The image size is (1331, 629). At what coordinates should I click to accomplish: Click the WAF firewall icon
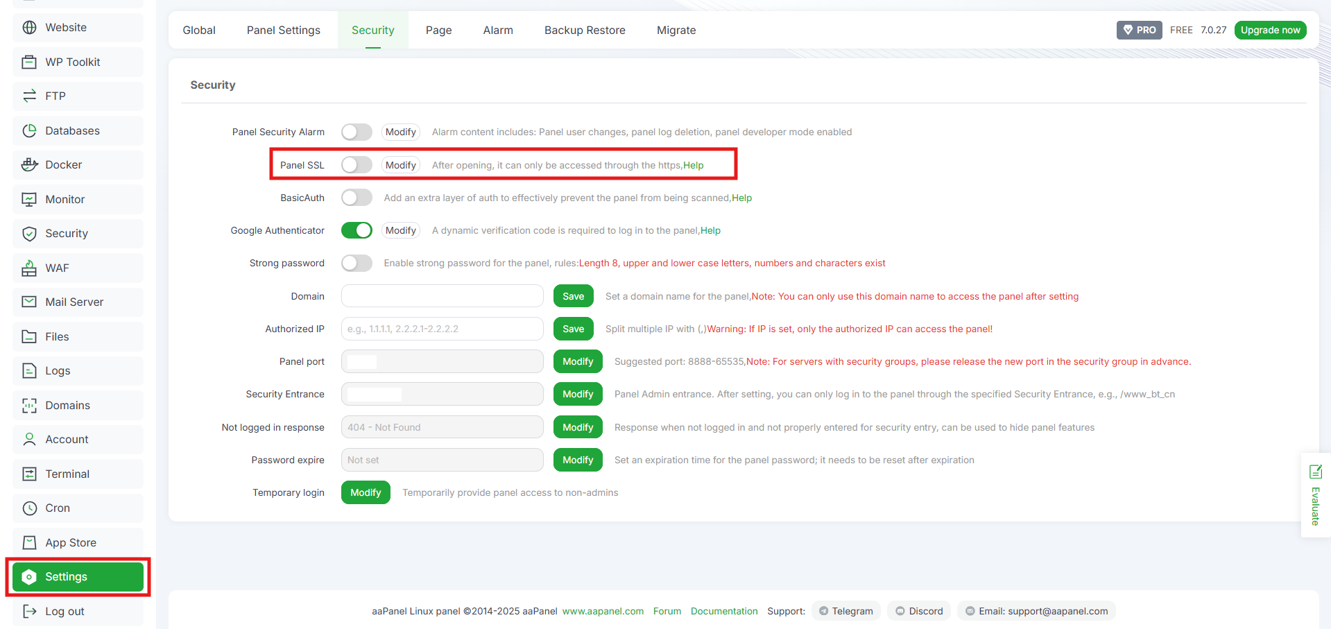click(29, 268)
